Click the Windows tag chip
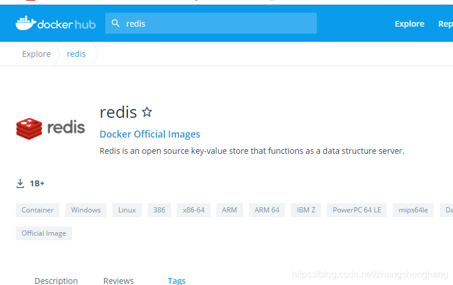The width and height of the screenshot is (453, 285). click(x=86, y=210)
